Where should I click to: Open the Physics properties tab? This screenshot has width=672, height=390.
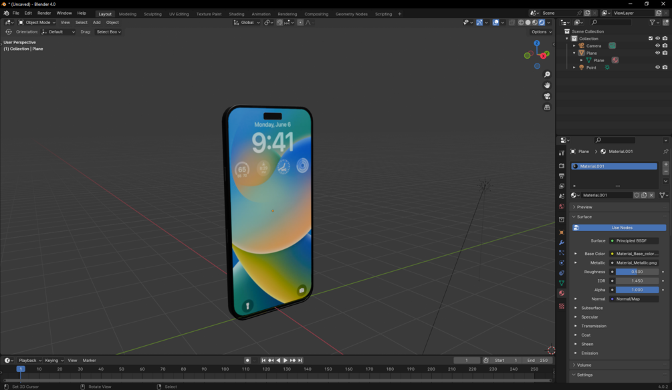pos(562,263)
